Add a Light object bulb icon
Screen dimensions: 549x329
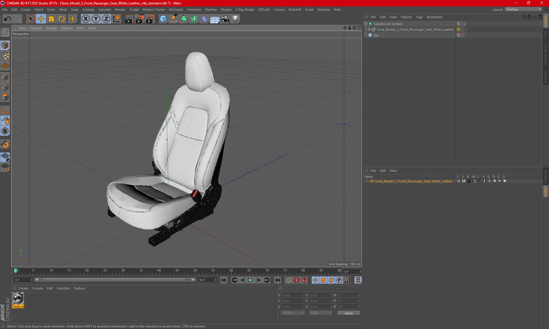235,19
